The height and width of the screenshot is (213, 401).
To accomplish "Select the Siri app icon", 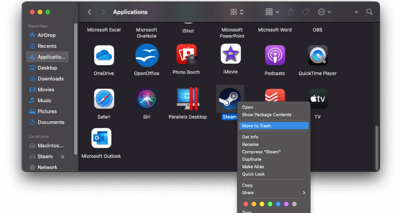I will click(x=147, y=99).
